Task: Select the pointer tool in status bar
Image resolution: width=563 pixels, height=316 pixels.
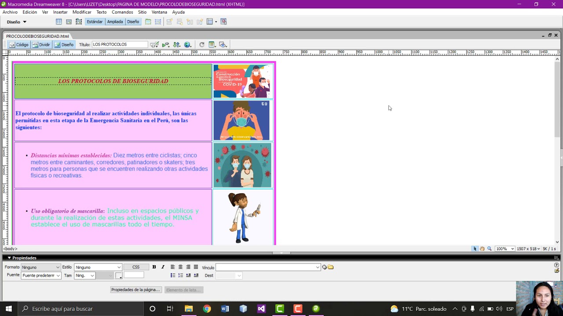Action: coord(475,249)
